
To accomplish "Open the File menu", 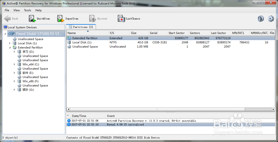I will [x=7, y=10].
